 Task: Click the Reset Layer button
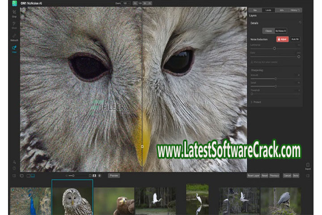click(254, 176)
